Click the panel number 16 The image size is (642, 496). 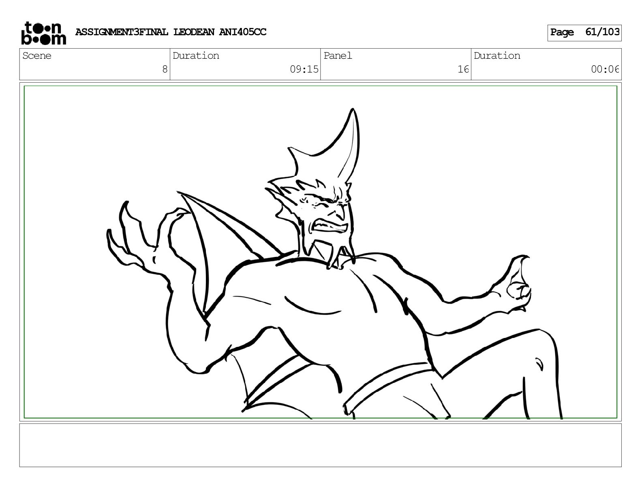pos(463,69)
